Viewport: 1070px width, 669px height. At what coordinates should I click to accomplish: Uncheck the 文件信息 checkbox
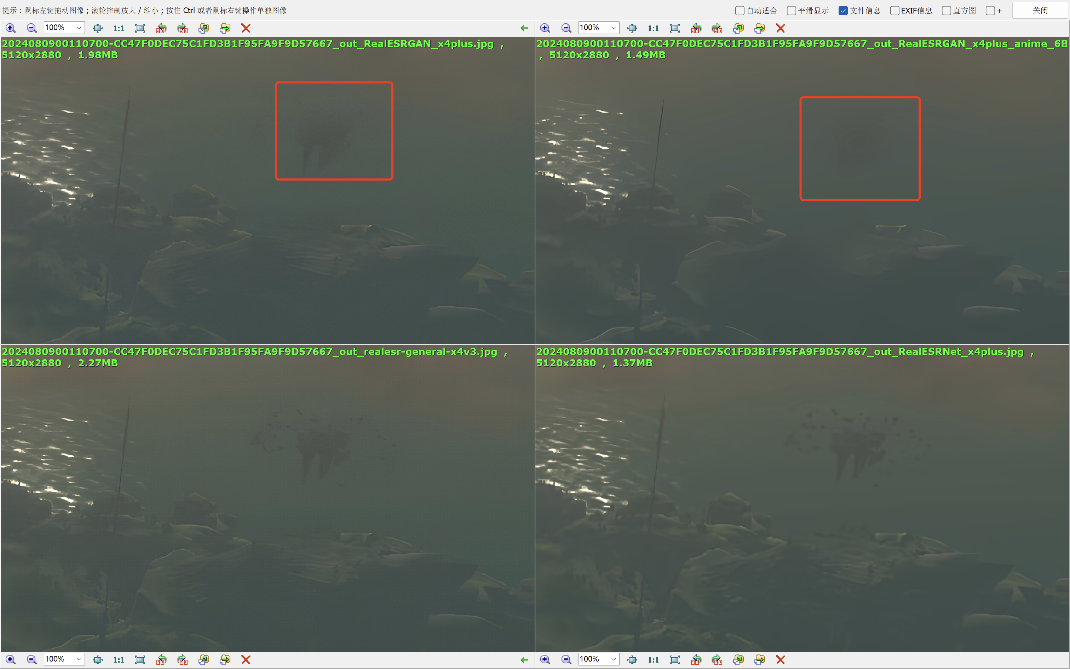pos(843,11)
